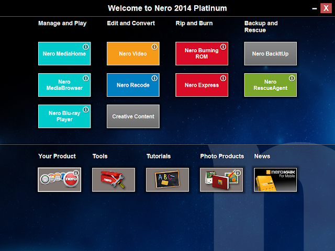Viewport: 335px width, 251px height.
Task: Click info icon on Photo Products thumbnail
Action: tap(238, 173)
